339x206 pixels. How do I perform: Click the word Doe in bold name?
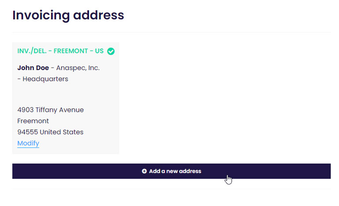tap(42, 68)
